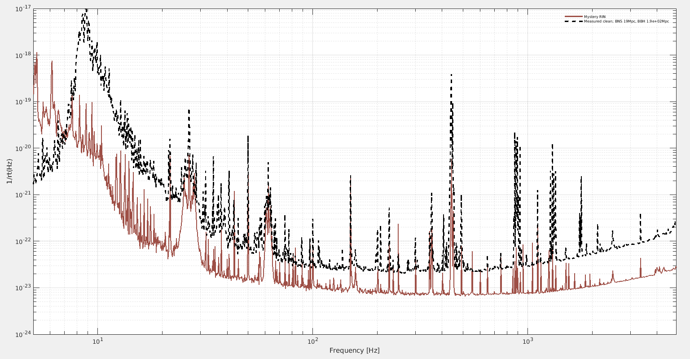Click the dashed peak tip at 50 Hz
The width and height of the screenshot is (690, 359).
tap(248, 136)
